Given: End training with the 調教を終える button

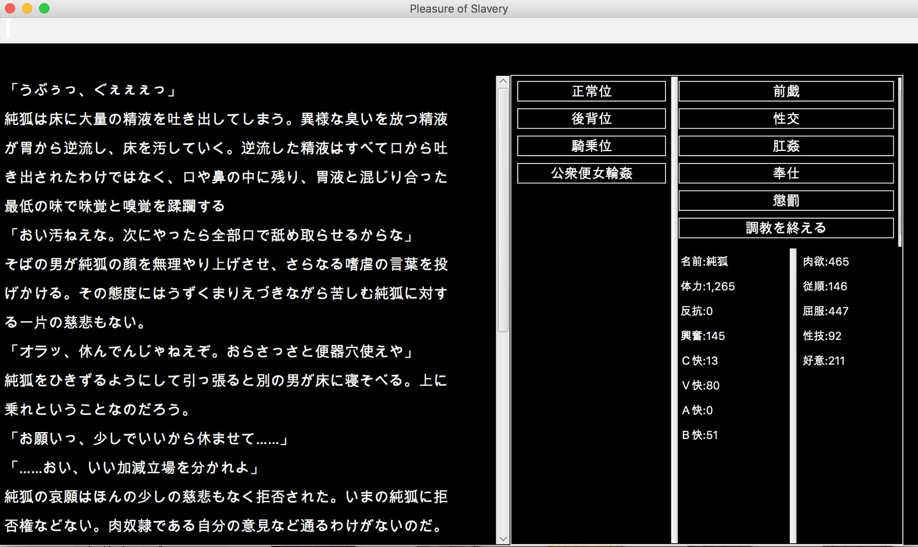Looking at the screenshot, I should [786, 227].
